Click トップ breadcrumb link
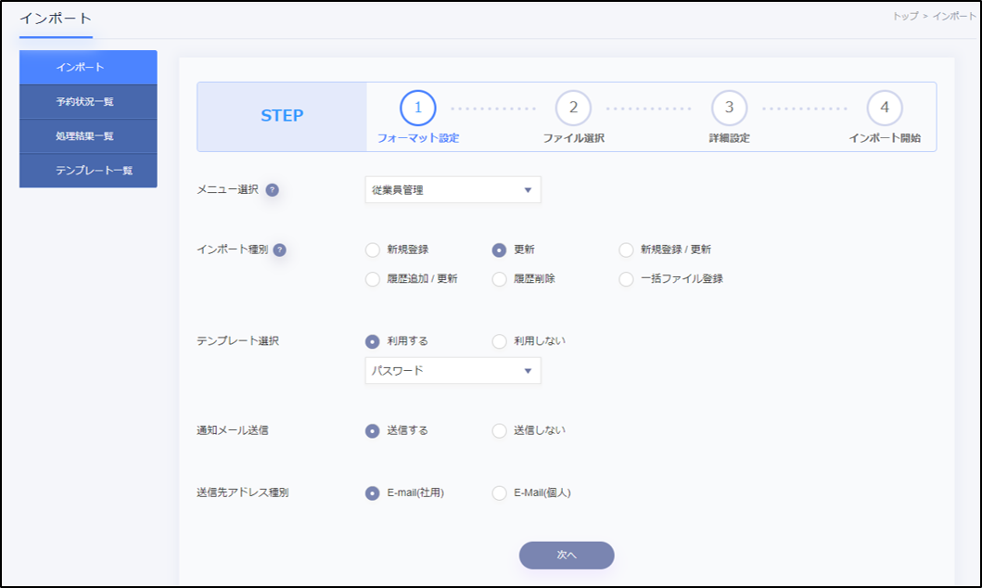Viewport: 982px width, 588px height. pyautogui.click(x=905, y=17)
